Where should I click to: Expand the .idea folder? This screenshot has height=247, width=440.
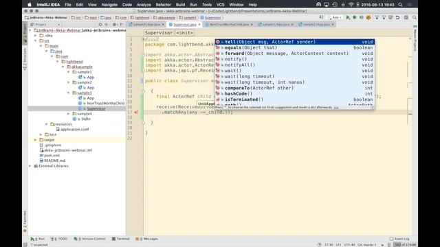click(36, 36)
